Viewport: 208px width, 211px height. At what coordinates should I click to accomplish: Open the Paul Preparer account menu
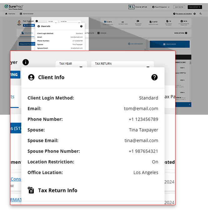coord(161,7)
